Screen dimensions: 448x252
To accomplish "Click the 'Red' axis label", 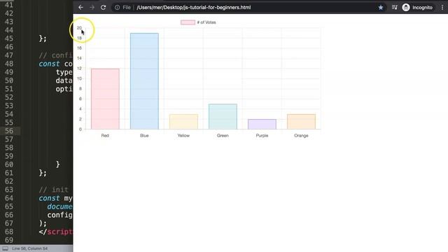I will pyautogui.click(x=105, y=135).
